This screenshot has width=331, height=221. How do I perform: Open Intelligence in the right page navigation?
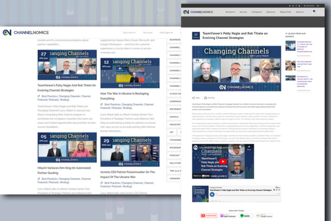(x=257, y=12)
